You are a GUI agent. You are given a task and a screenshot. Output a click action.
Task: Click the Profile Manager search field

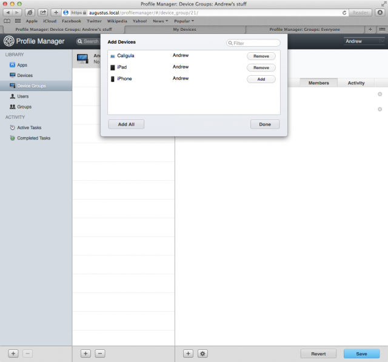pyautogui.click(x=89, y=41)
